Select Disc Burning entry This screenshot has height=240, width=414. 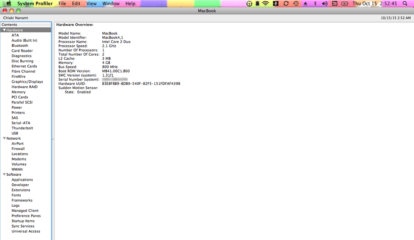(22, 61)
